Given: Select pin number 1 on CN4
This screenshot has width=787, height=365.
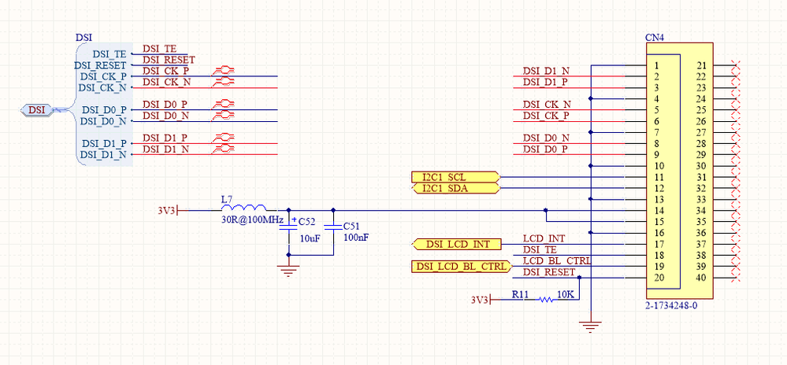Looking at the screenshot, I should [x=656, y=65].
